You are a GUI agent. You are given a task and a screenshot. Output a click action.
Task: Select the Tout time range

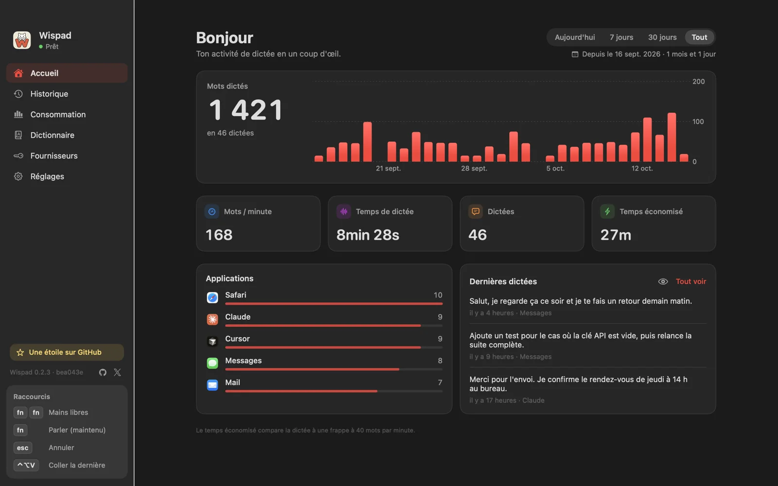(x=699, y=37)
